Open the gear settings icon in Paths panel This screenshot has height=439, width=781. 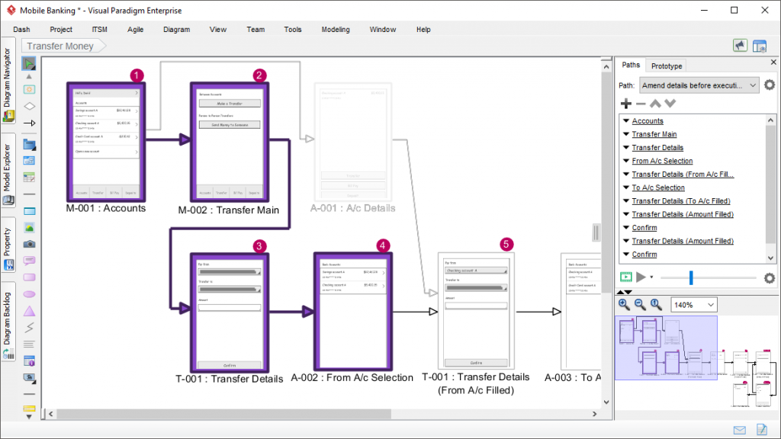point(770,85)
